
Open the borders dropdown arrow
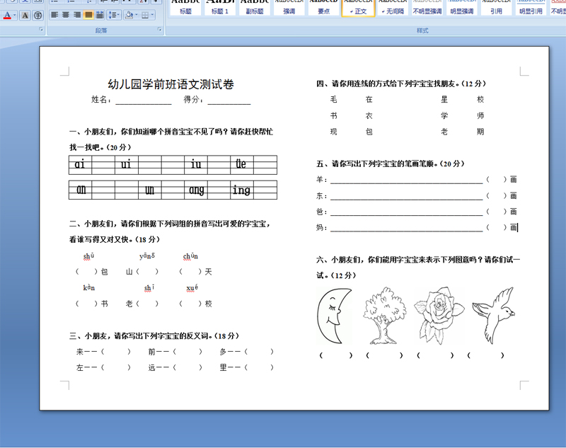tap(152, 15)
